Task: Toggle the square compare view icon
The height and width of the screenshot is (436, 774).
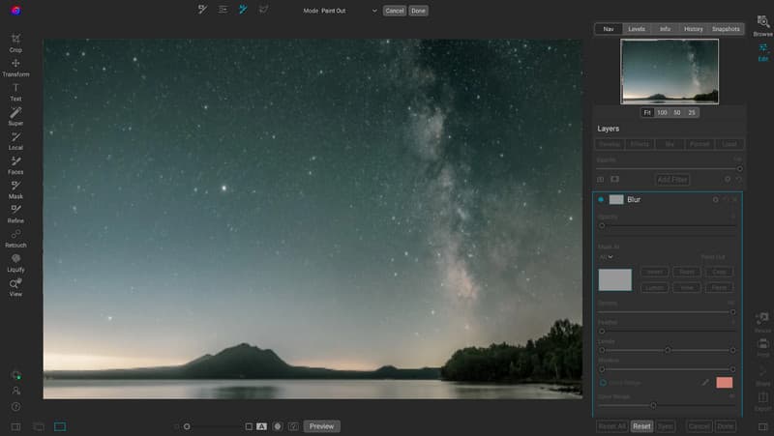Action: [x=249, y=426]
